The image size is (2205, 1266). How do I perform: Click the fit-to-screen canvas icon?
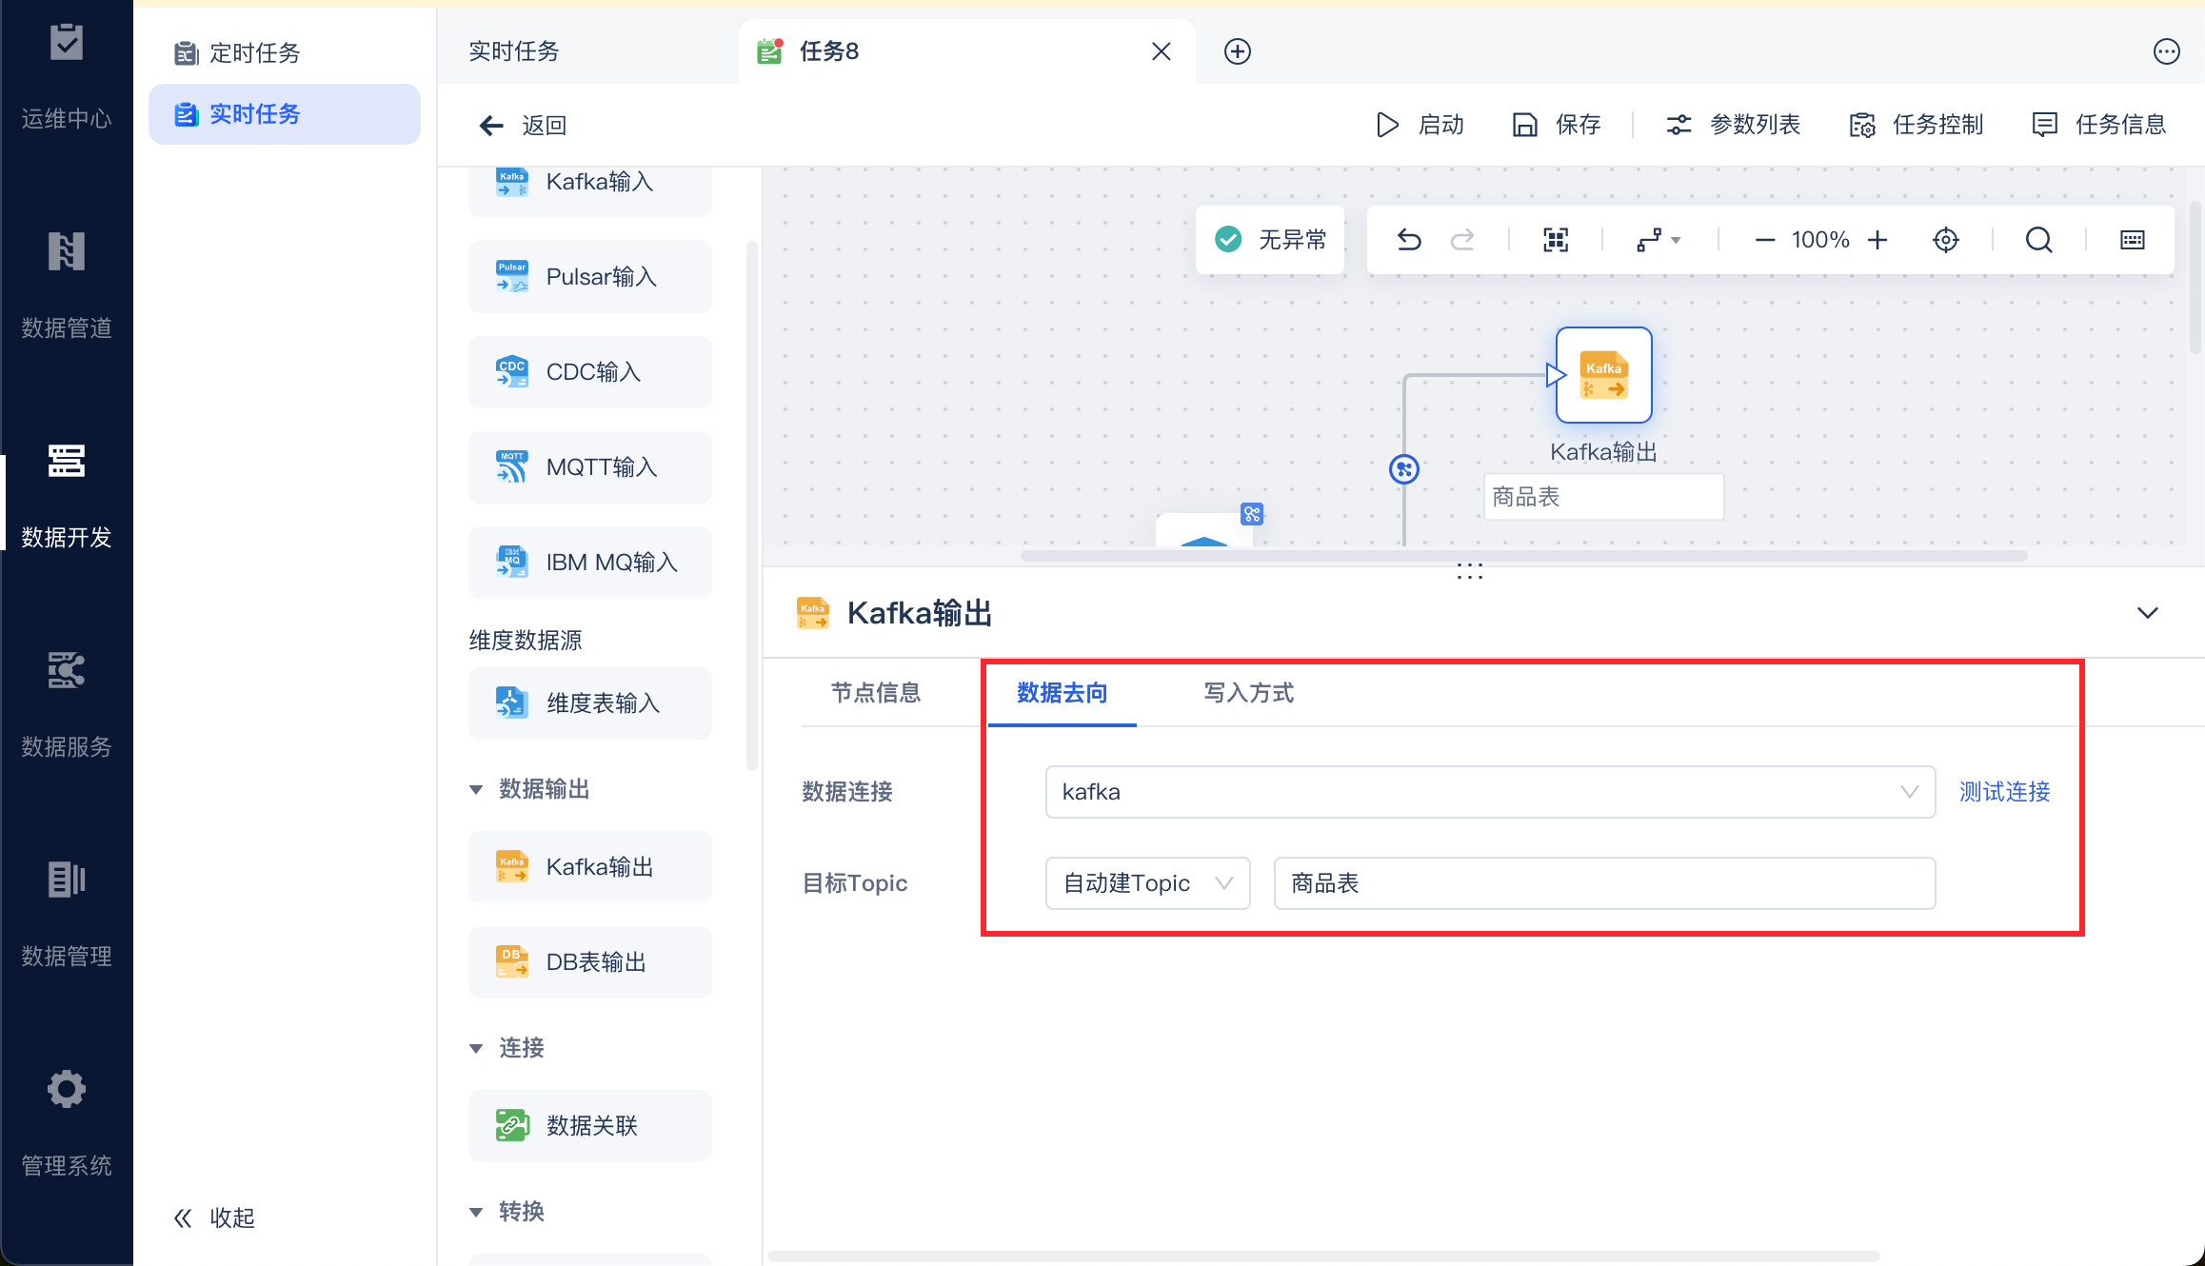[x=1556, y=240]
